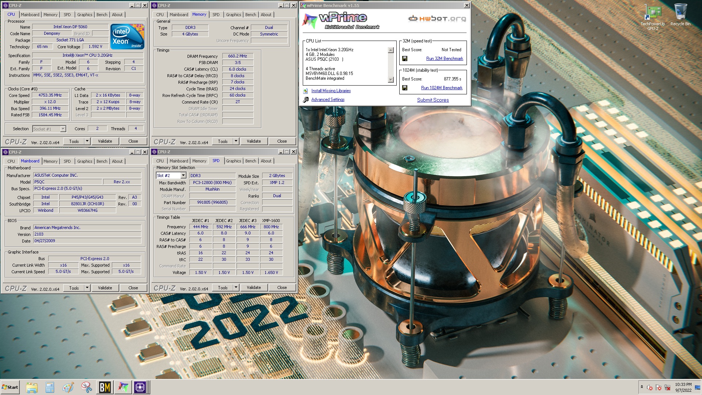Image resolution: width=702 pixels, height=395 pixels.
Task: Click the muted volume tray icon
Action: [x=650, y=387]
